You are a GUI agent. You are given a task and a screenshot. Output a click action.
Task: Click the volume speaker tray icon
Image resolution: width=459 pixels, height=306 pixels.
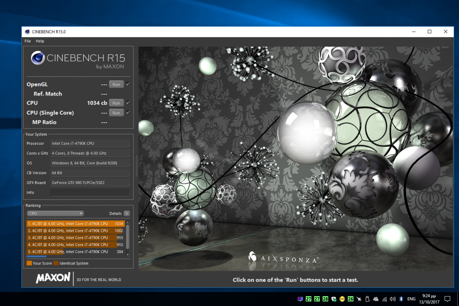pyautogui.click(x=393, y=299)
